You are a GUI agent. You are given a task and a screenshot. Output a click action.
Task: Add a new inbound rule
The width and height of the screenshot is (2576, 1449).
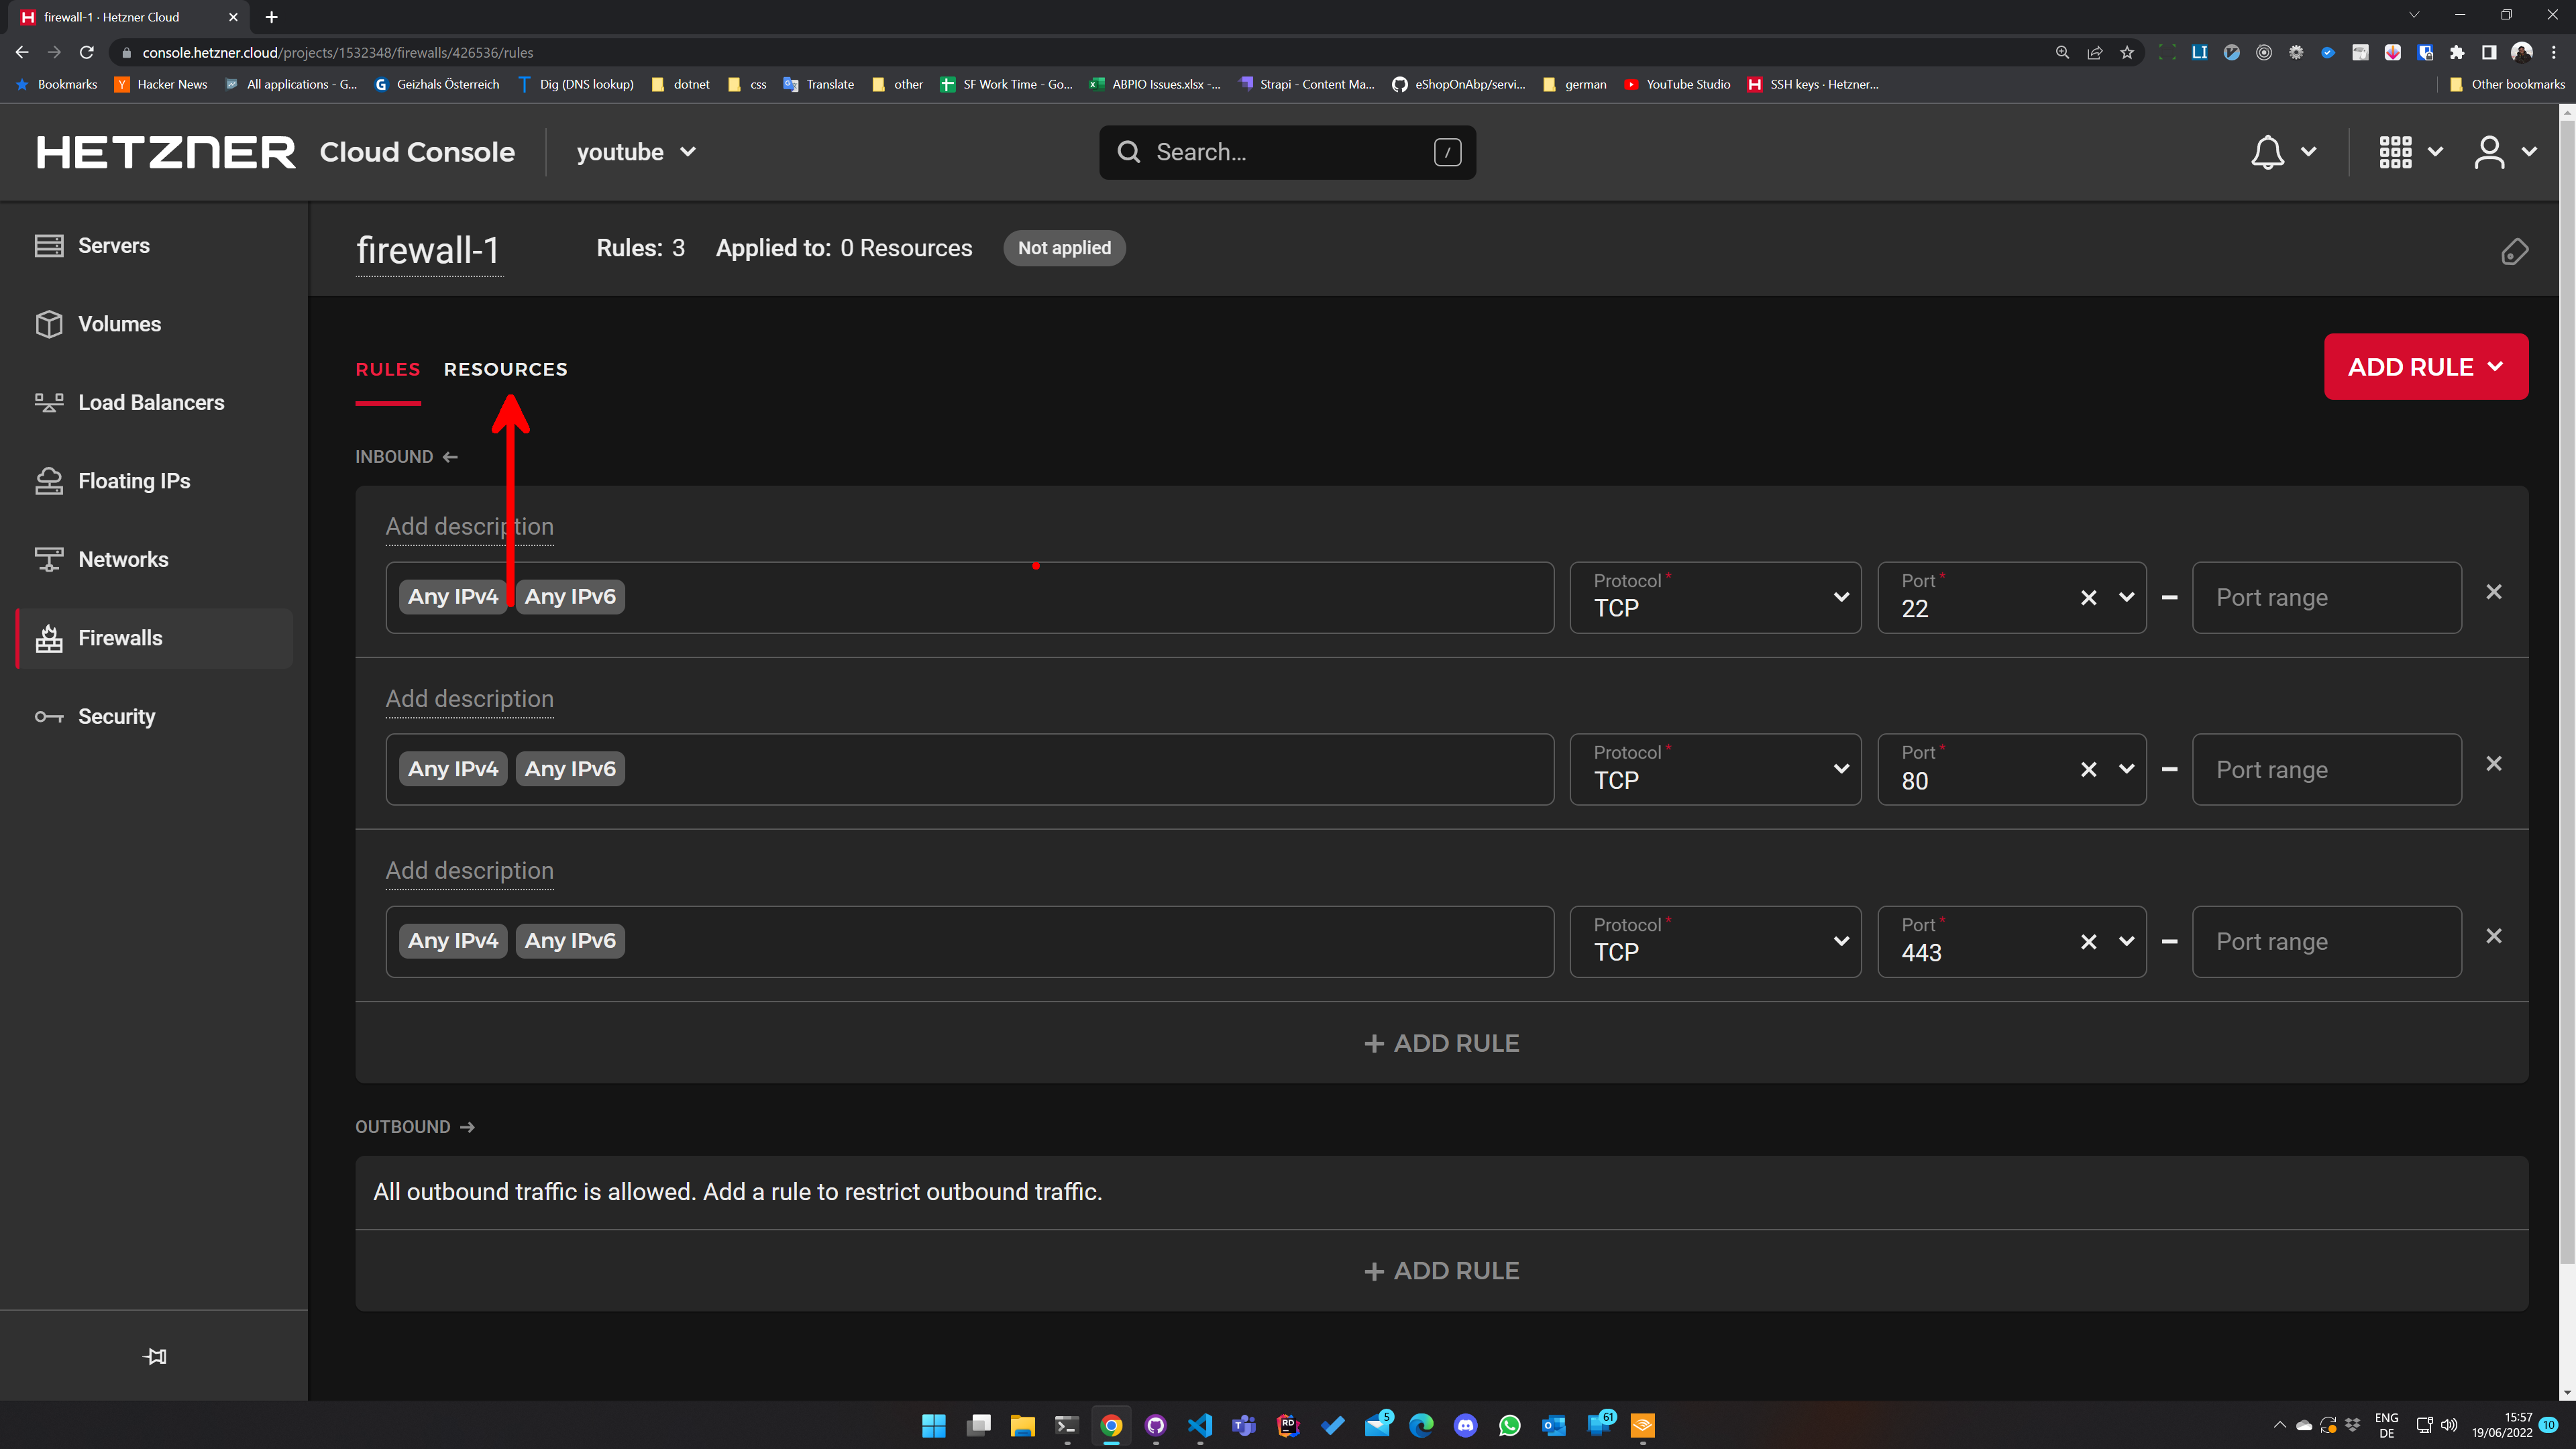(x=1441, y=1043)
